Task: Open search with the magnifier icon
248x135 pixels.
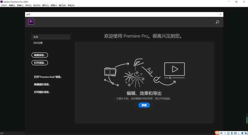Action: pyautogui.click(x=218, y=22)
